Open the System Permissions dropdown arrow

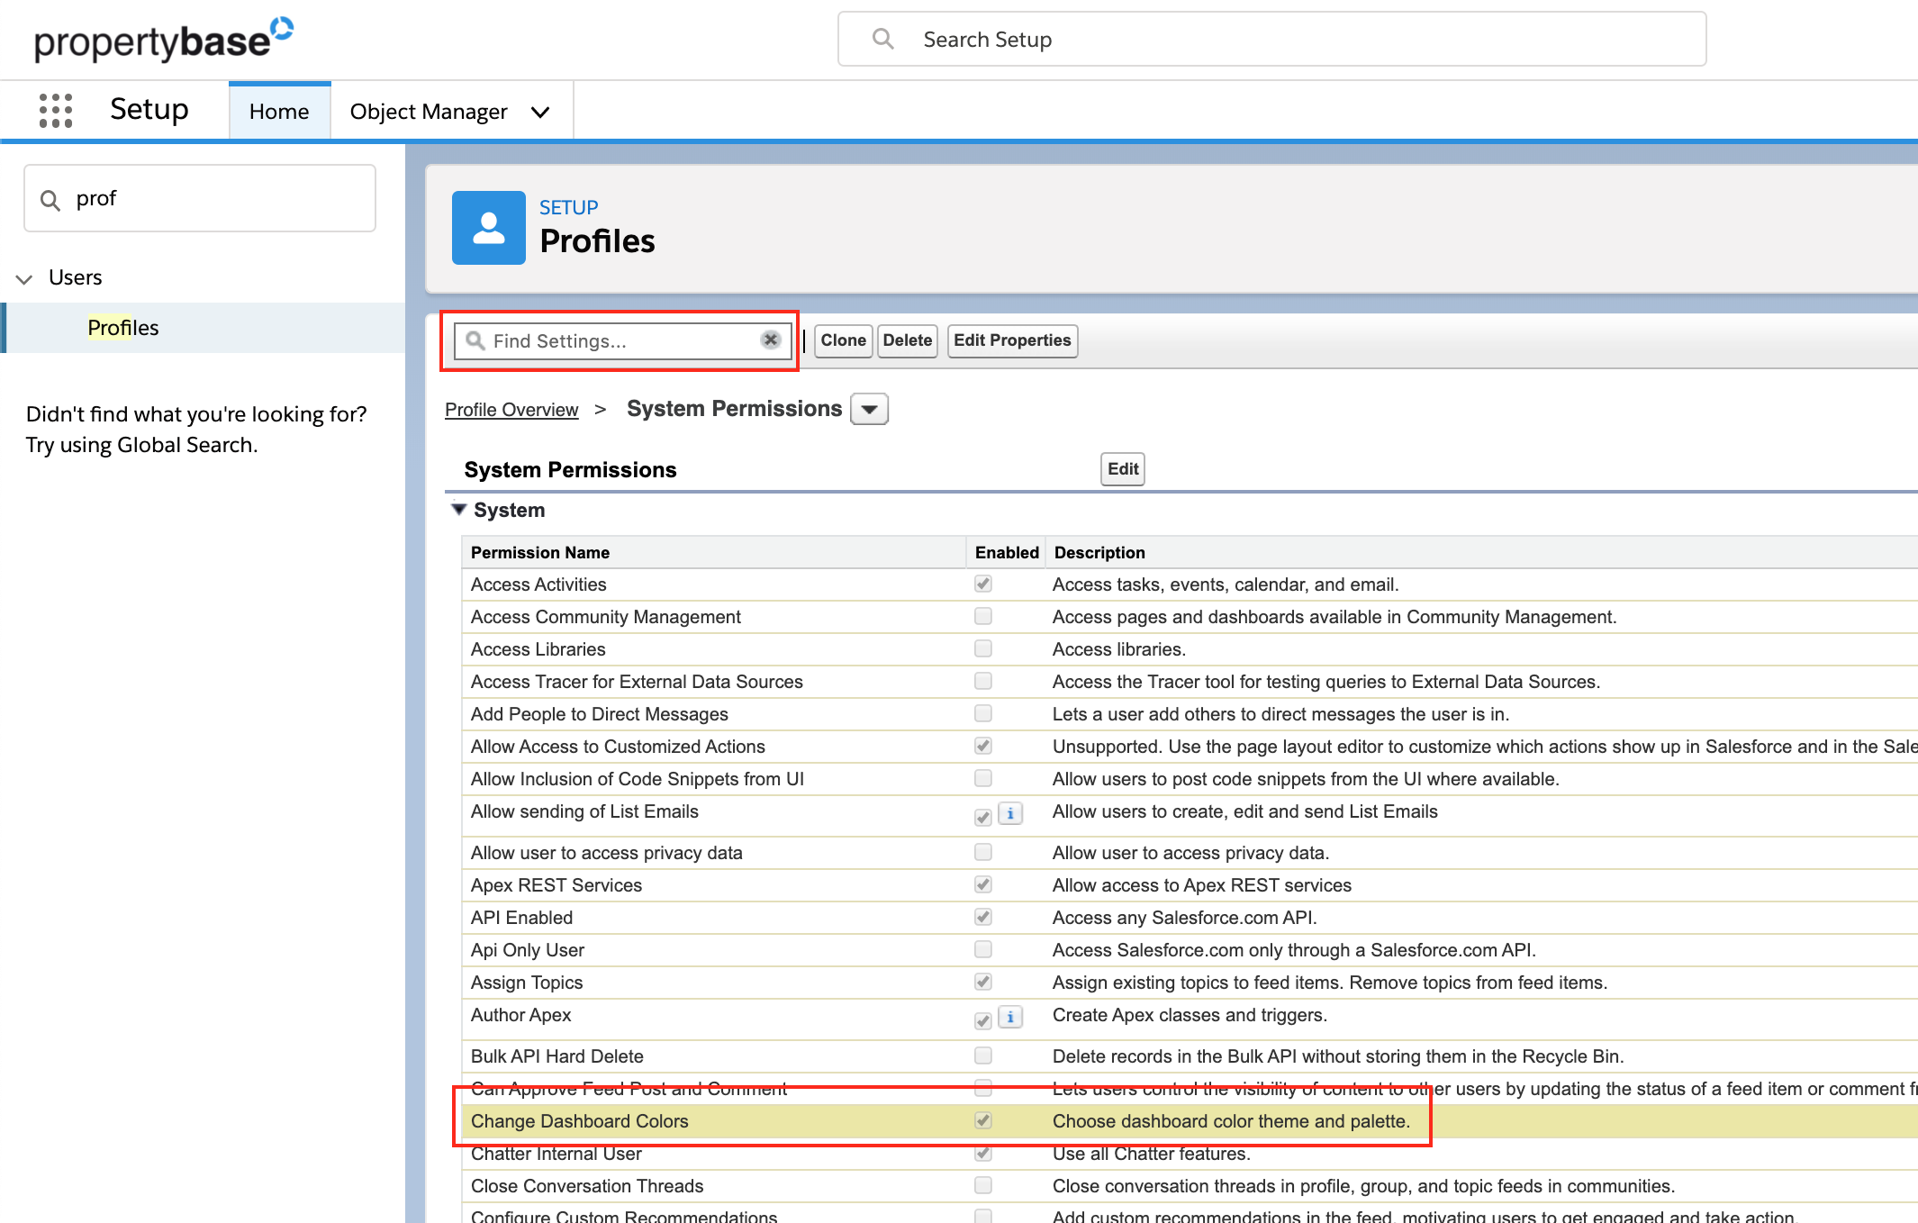(868, 408)
